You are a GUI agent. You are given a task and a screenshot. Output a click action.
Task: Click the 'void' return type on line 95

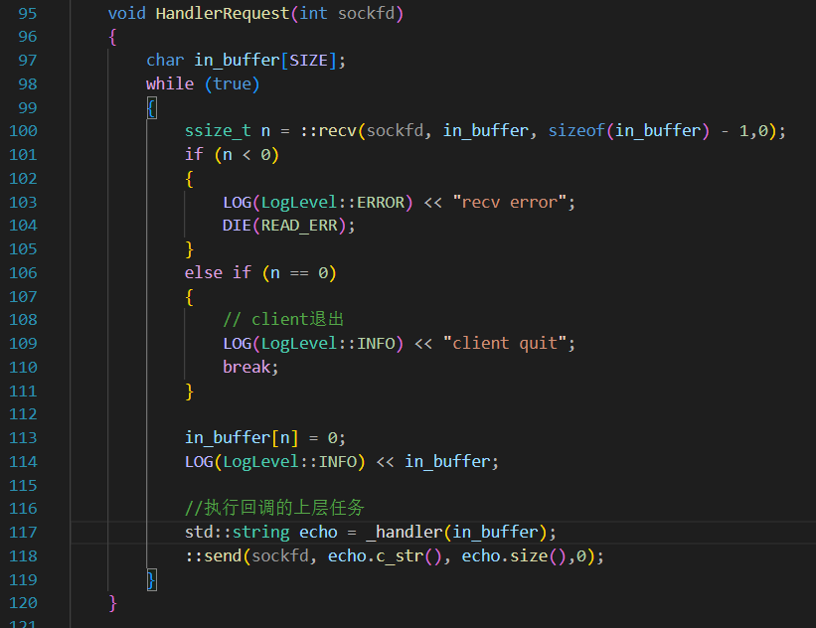click(x=127, y=13)
